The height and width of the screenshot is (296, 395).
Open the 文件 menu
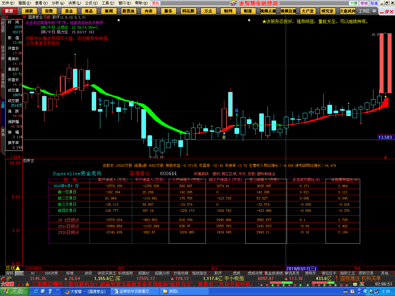point(8,3)
